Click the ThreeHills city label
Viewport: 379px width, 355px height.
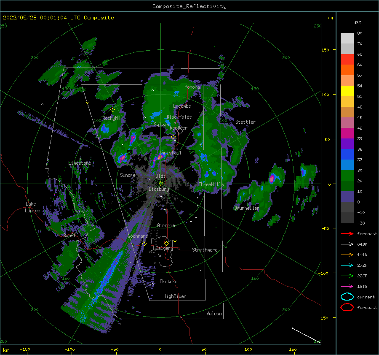(211, 184)
